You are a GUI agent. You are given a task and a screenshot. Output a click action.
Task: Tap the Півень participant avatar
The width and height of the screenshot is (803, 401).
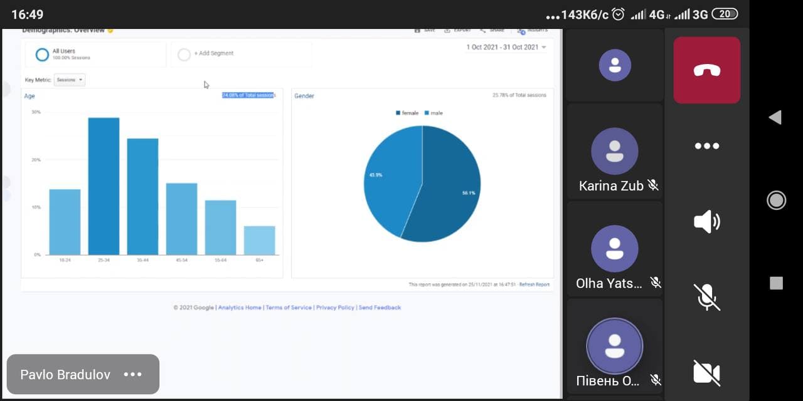614,346
